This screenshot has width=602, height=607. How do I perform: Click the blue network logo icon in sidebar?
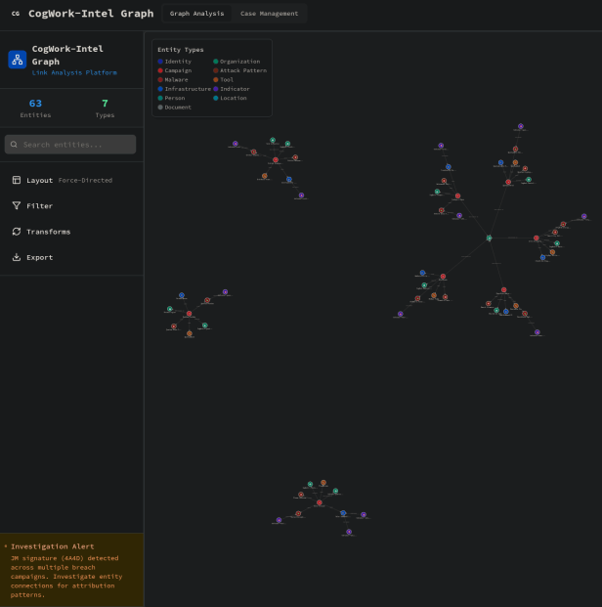[x=18, y=60]
